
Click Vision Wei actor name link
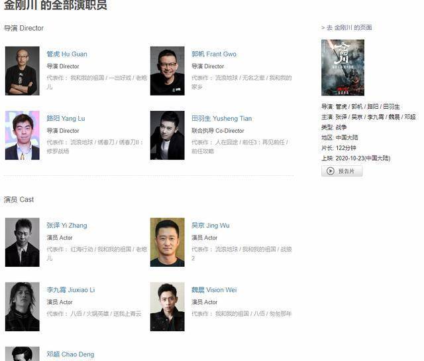tap(214, 290)
